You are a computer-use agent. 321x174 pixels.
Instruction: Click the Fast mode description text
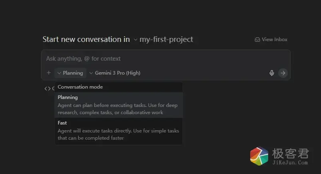(118, 134)
